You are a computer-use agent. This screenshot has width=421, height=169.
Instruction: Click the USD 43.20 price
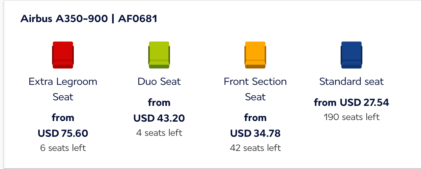(x=159, y=118)
